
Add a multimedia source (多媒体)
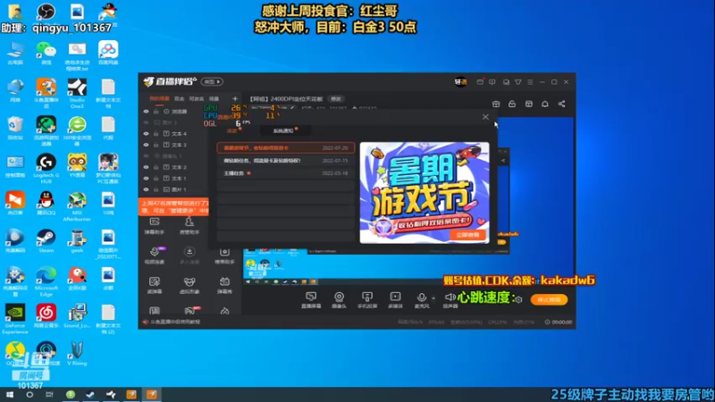click(395, 300)
